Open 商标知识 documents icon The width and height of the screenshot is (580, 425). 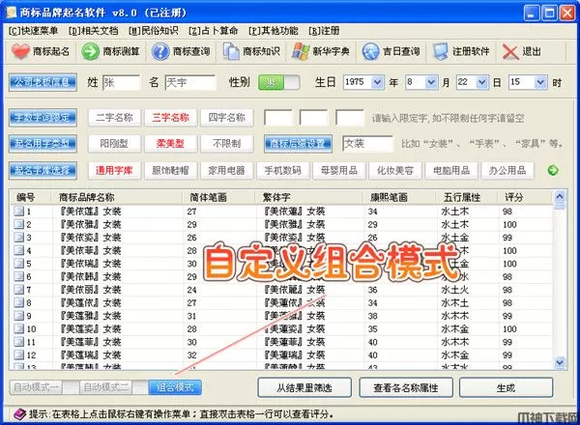(231, 51)
